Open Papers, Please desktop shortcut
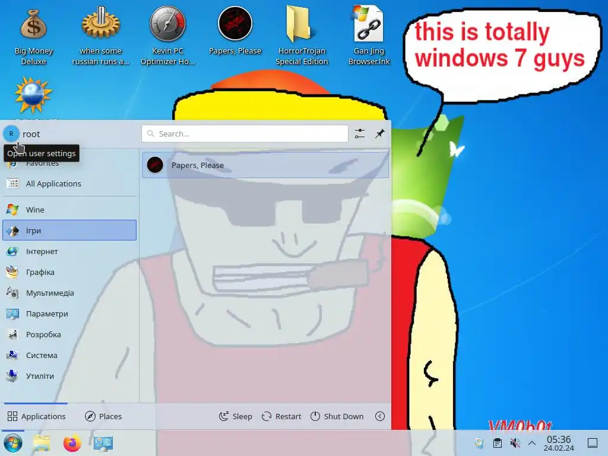 click(x=235, y=31)
